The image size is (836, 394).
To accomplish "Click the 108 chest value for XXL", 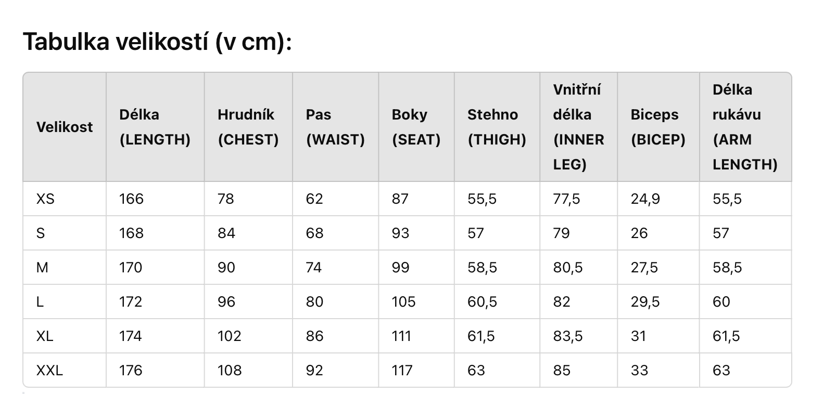I will pos(230,370).
